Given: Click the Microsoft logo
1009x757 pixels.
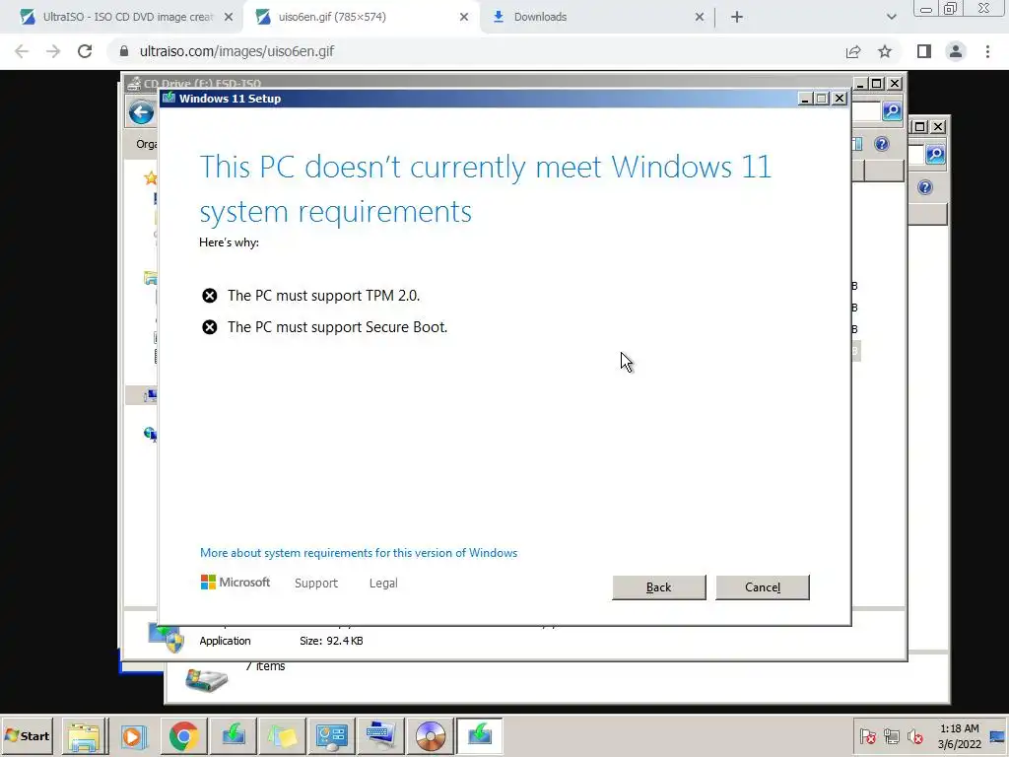Looking at the screenshot, I should (x=235, y=583).
